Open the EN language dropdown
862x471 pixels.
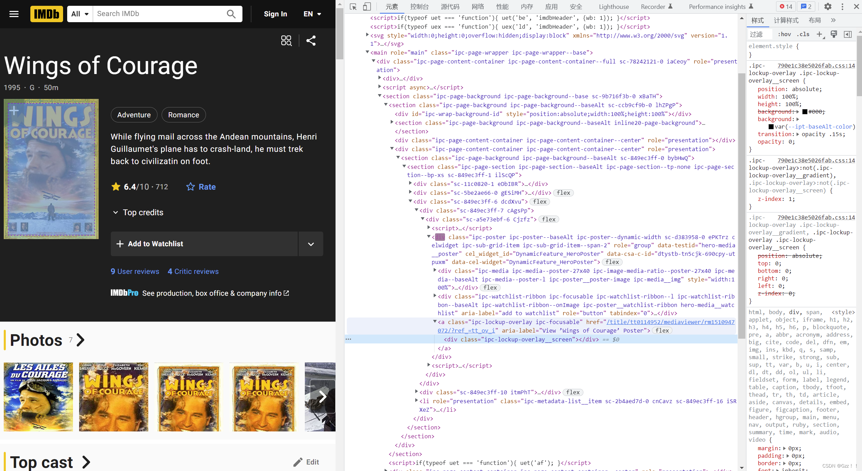(x=312, y=14)
